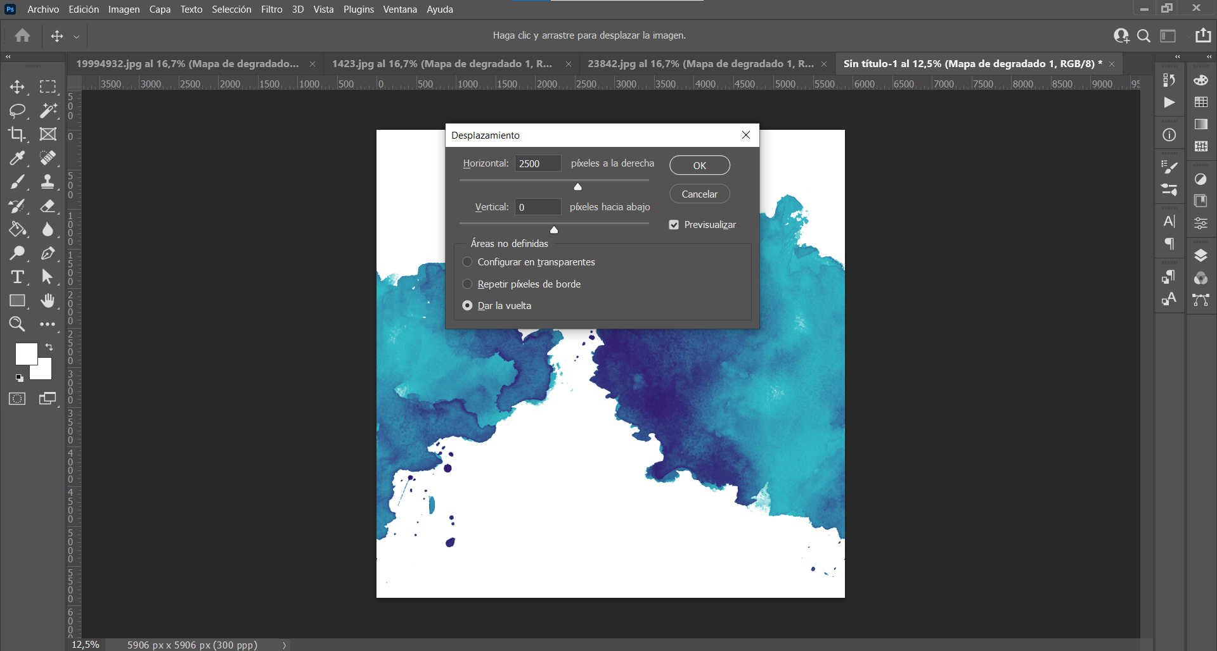Open the Imagen menu
This screenshot has height=651, width=1217.
point(124,9)
